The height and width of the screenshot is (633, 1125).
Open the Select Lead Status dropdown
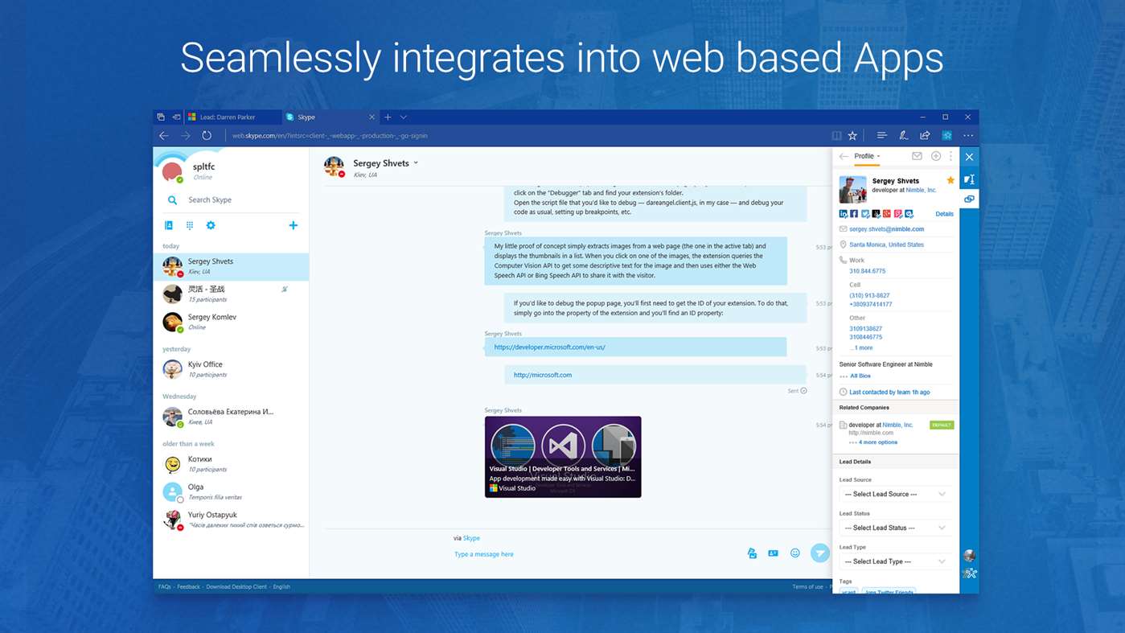[895, 528]
